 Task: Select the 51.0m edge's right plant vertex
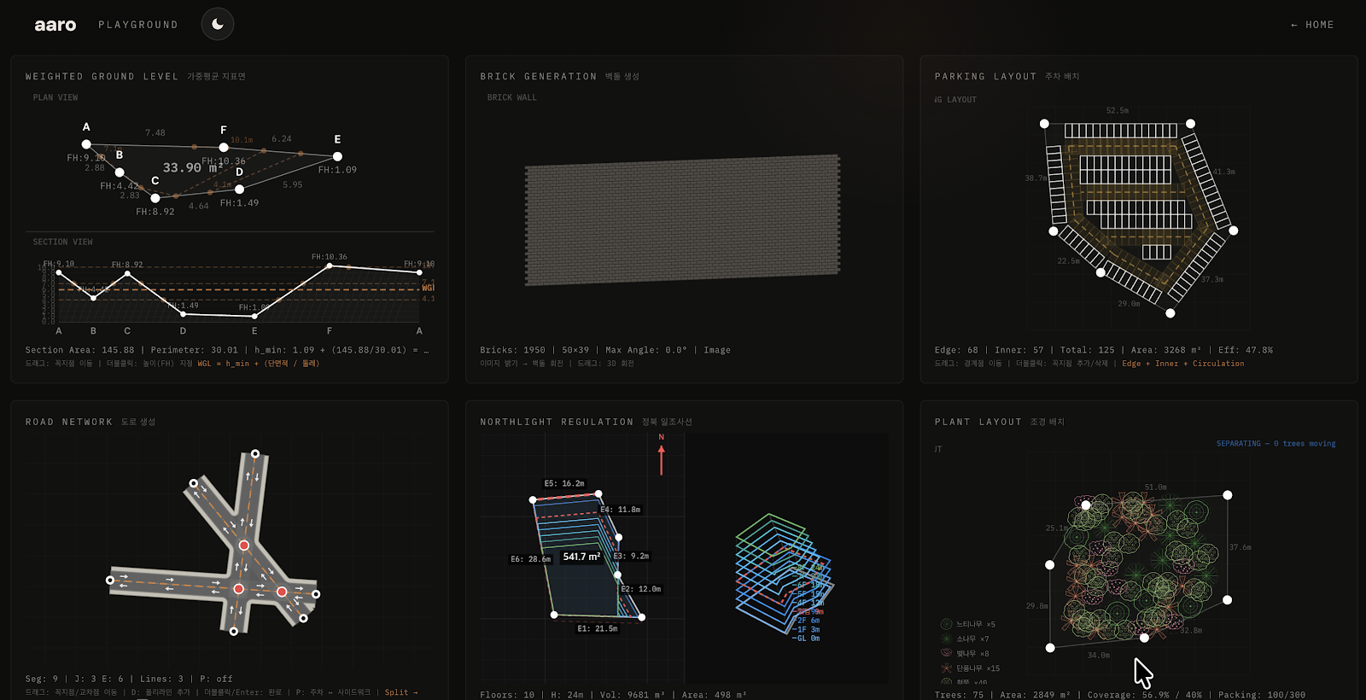(x=1228, y=495)
